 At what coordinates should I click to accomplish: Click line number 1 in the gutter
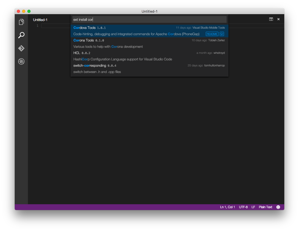[x=37, y=25]
